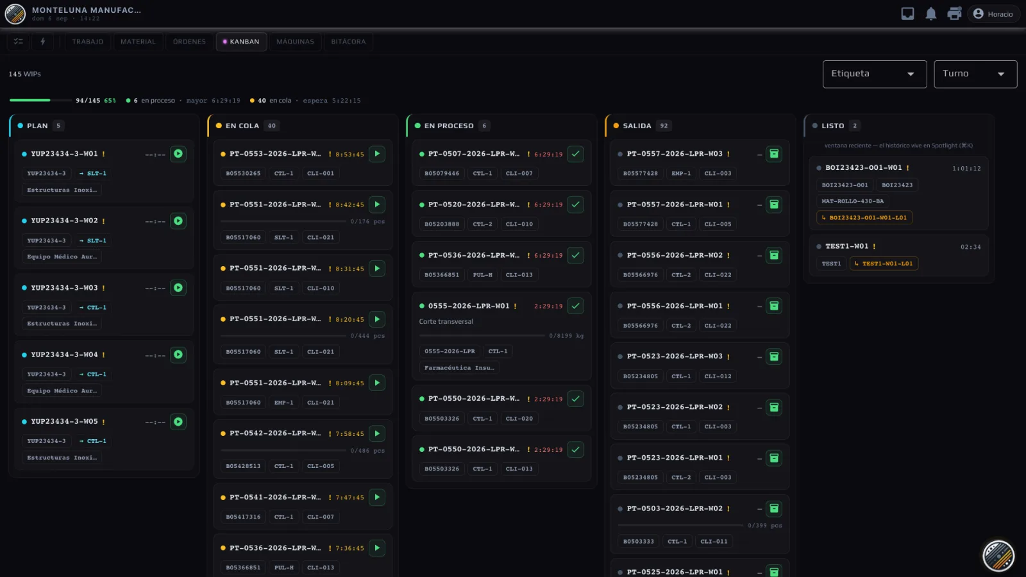The image size is (1026, 577).
Task: Click play on the PT-0541-2026-LPR card
Action: point(377,497)
